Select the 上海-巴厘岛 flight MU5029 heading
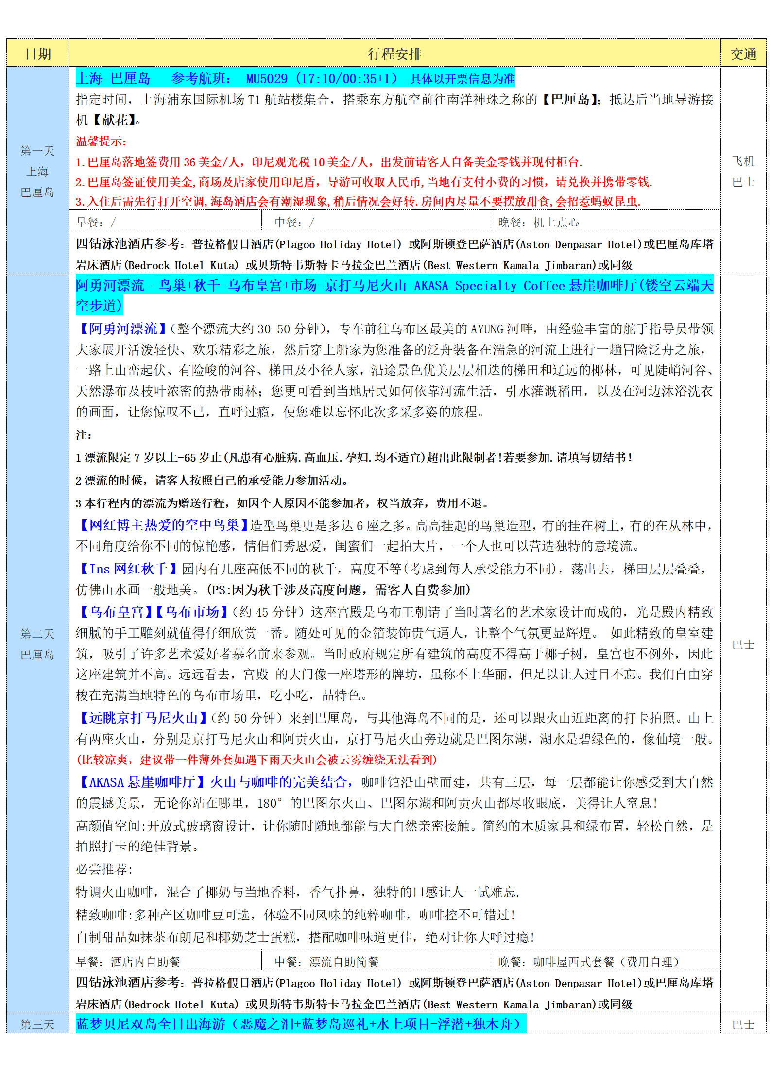 294,78
